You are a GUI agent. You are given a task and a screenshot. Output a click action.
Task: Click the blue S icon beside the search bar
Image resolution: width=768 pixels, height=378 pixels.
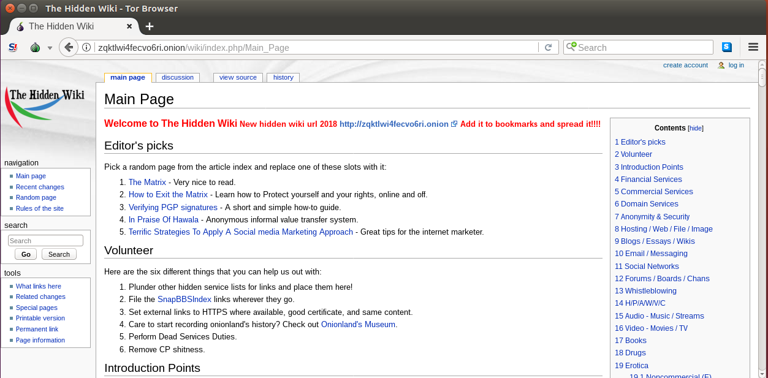click(727, 47)
